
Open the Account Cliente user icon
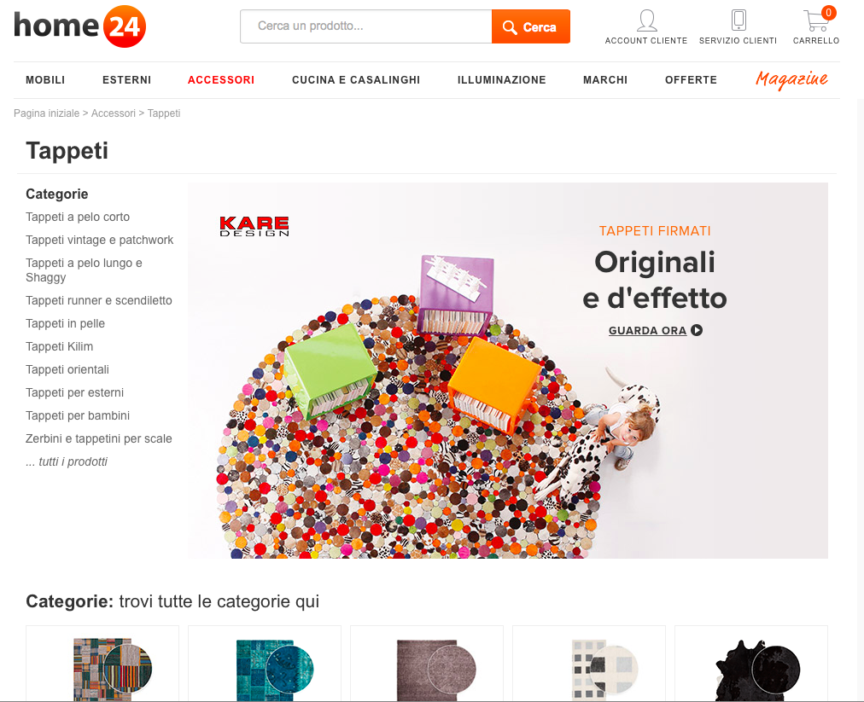point(646,20)
